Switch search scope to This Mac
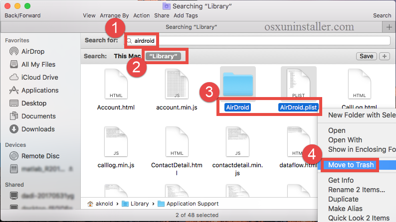 click(x=127, y=56)
